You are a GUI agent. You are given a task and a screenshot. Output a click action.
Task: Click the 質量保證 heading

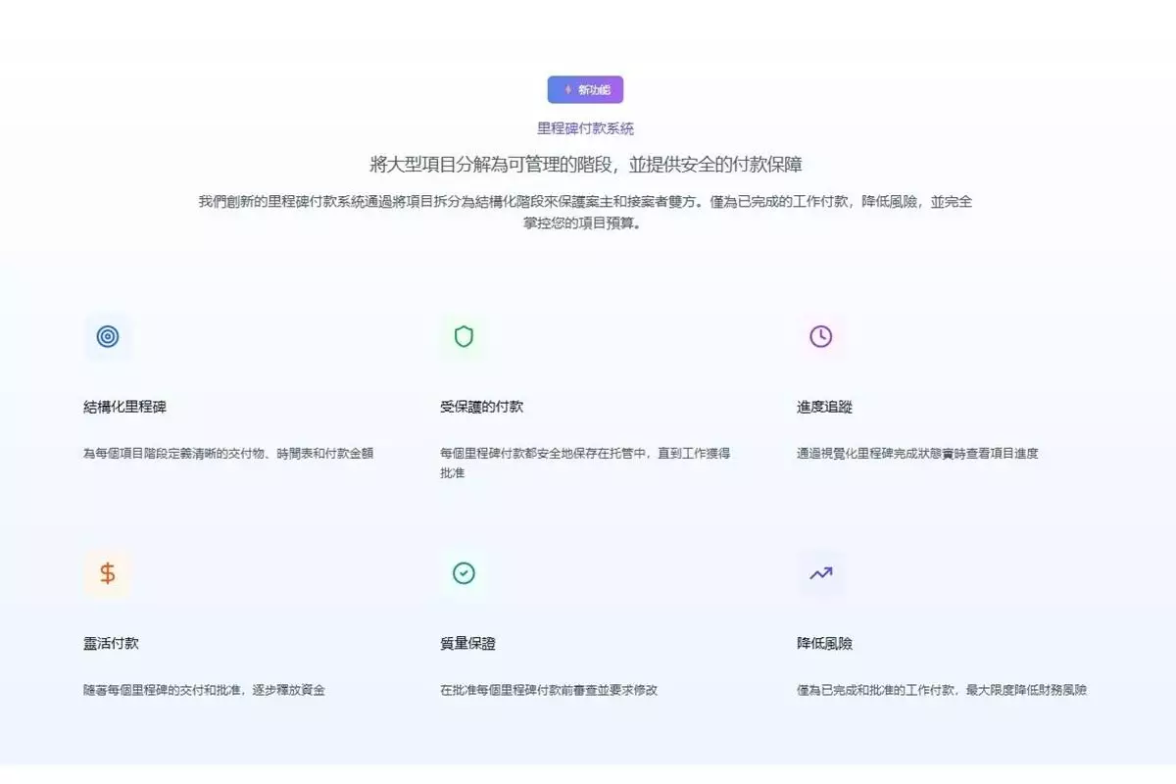467,644
